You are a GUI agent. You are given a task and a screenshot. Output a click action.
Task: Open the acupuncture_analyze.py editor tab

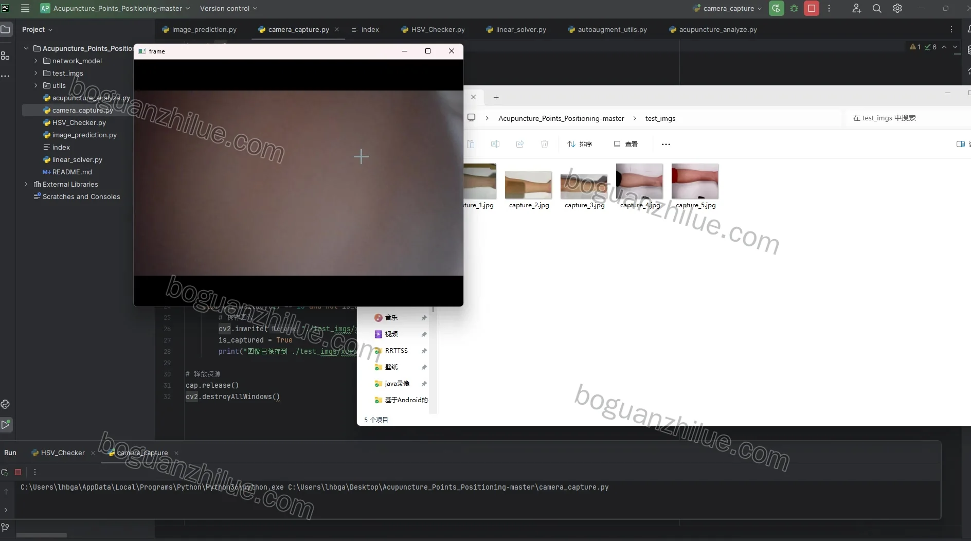click(713, 29)
